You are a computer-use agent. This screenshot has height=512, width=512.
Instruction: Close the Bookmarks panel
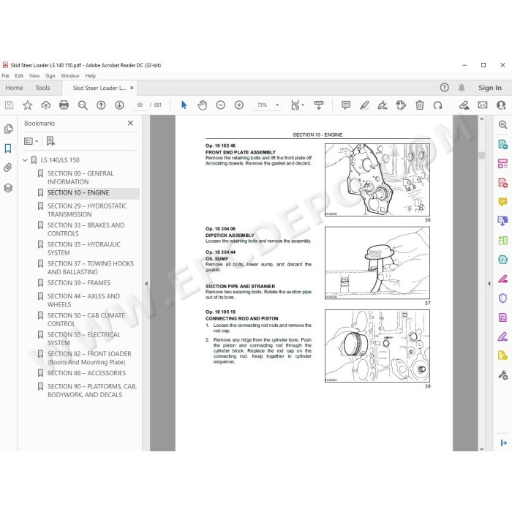130,123
